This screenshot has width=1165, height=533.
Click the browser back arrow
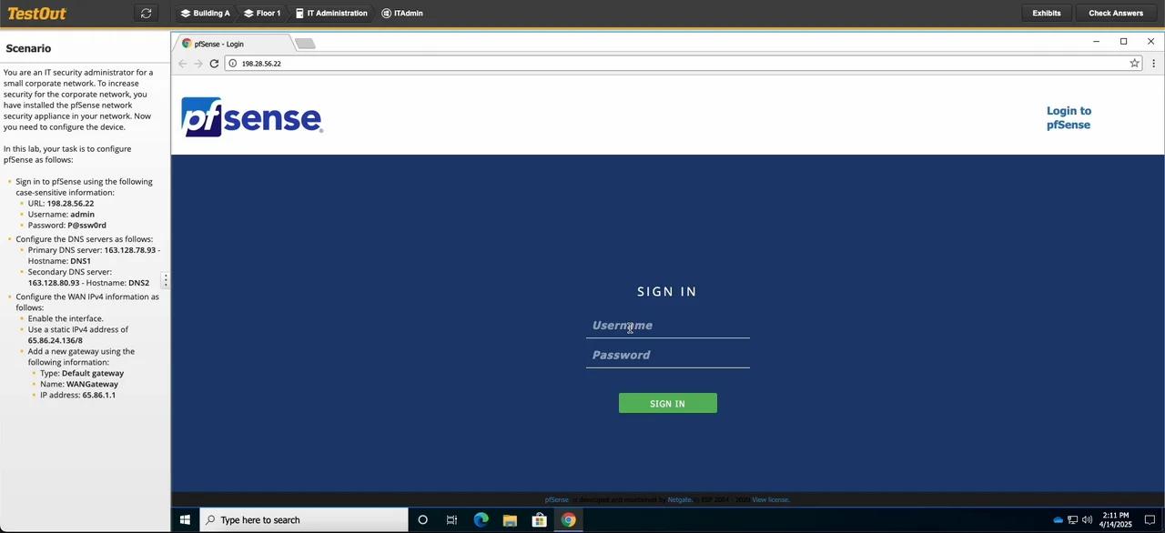tap(182, 63)
